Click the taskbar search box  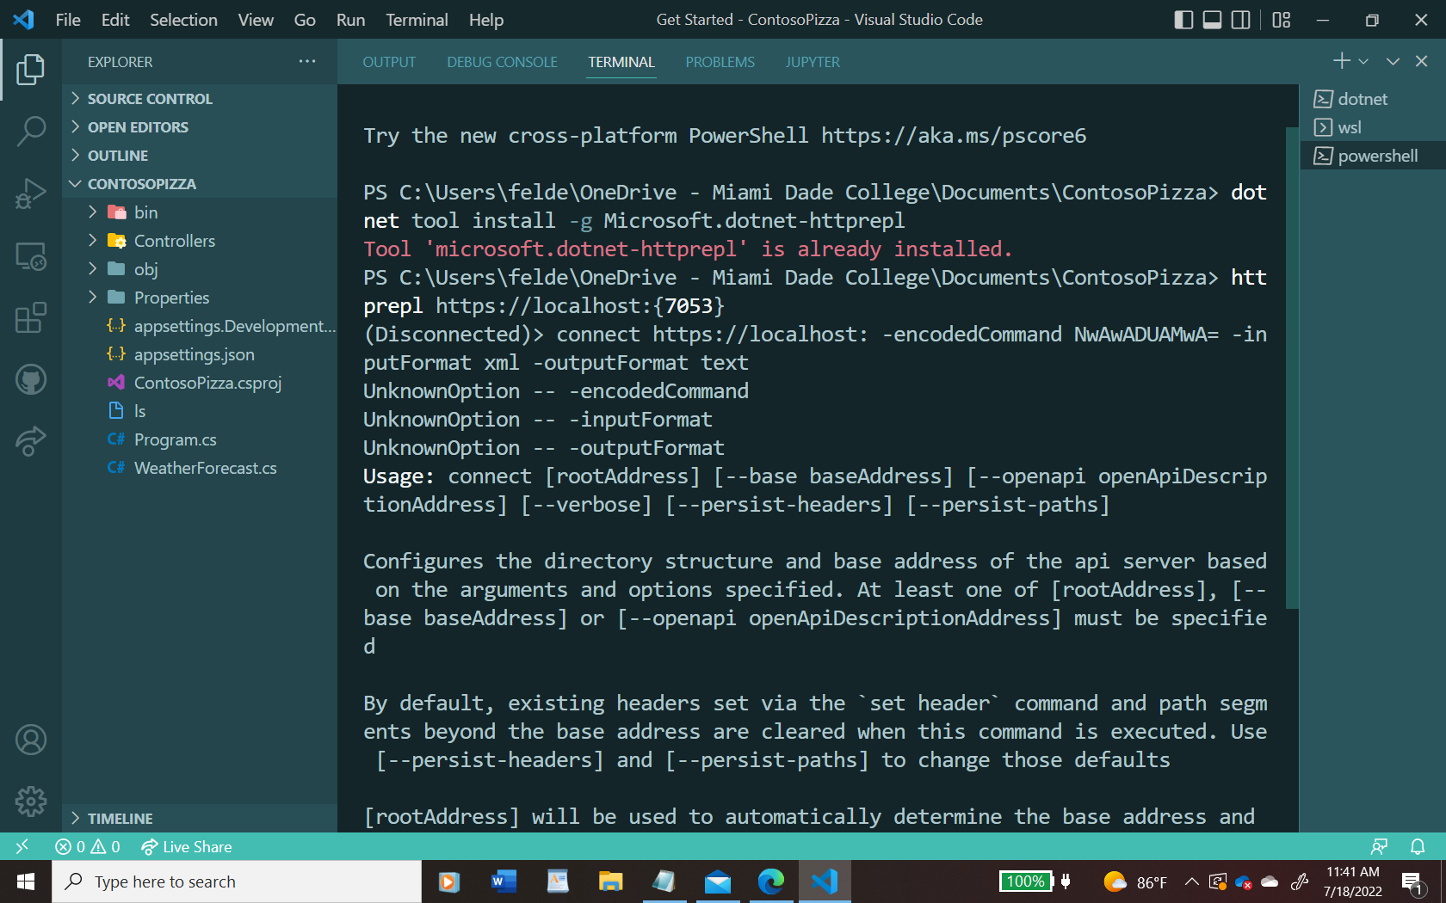(237, 881)
